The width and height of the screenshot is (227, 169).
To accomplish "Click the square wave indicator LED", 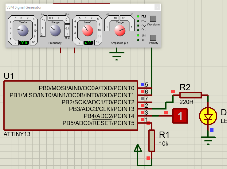I will tap(138, 16).
